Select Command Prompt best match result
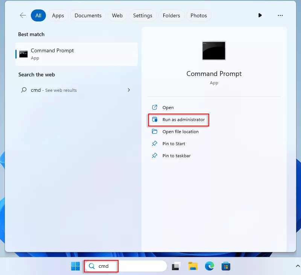301x275 pixels. [77, 54]
